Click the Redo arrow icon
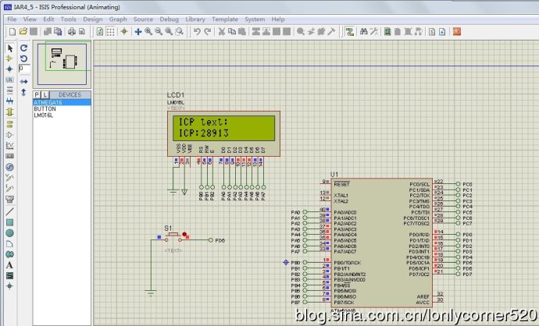539x326 pixels. pyautogui.click(x=208, y=32)
